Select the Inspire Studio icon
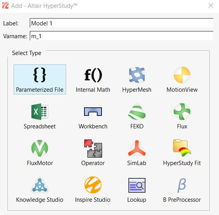Viewport: 219px width, 215px height. pyautogui.click(x=93, y=185)
